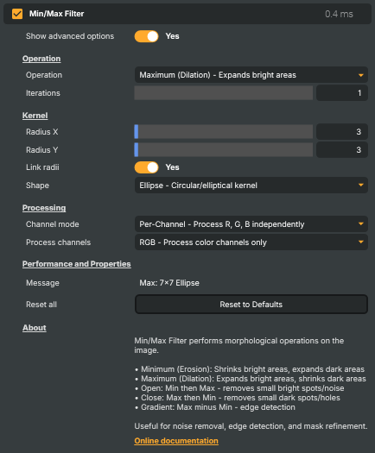Click the Reset to Defaults button
This screenshot has height=453, width=375.
[x=251, y=305]
